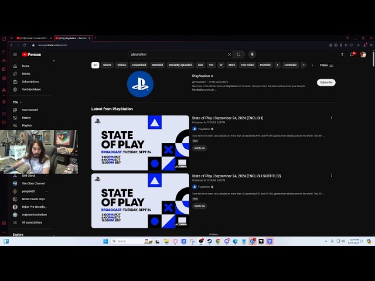The height and width of the screenshot is (281, 375).
Task: Open the Create upload icon
Action: (x=342, y=54)
